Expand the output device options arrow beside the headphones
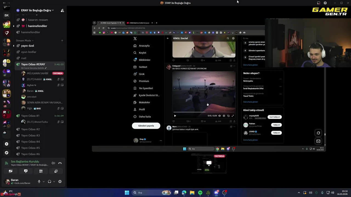The height and width of the screenshot is (197, 351). [x=54, y=181]
